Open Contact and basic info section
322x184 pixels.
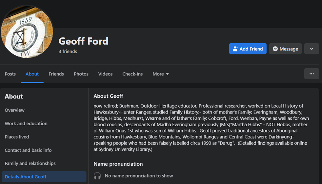pyautogui.click(x=28, y=150)
